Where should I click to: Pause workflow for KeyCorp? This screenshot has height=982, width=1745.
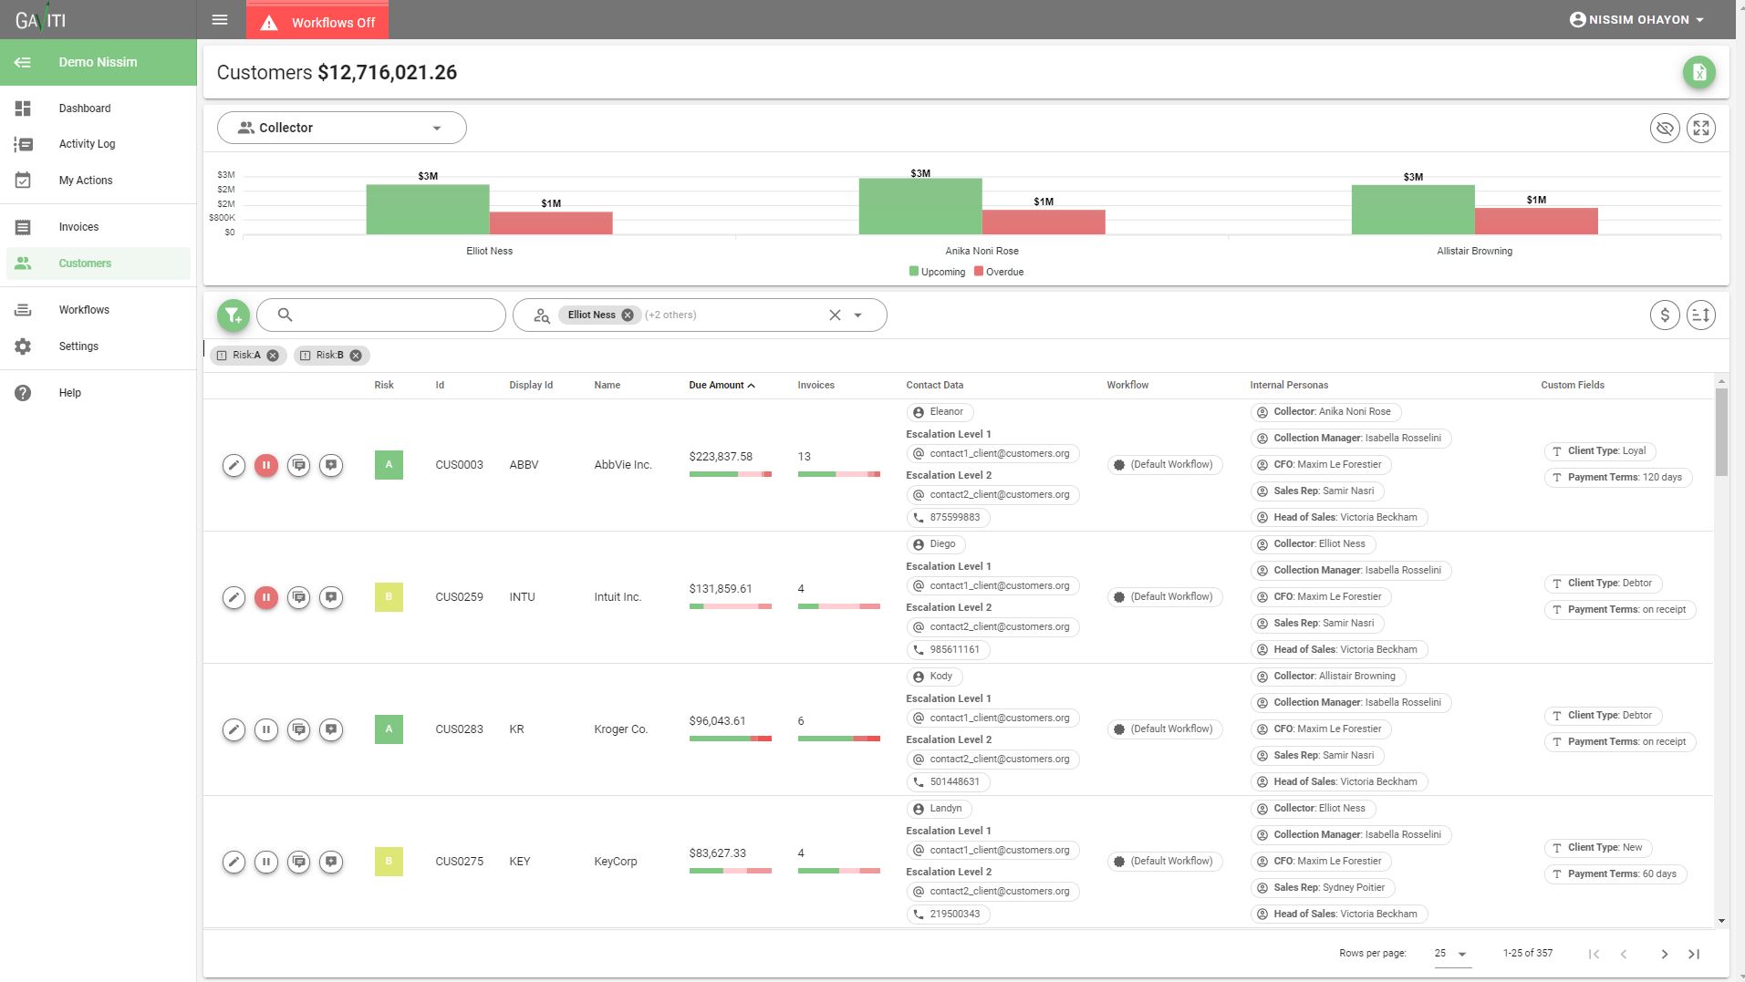tap(266, 862)
